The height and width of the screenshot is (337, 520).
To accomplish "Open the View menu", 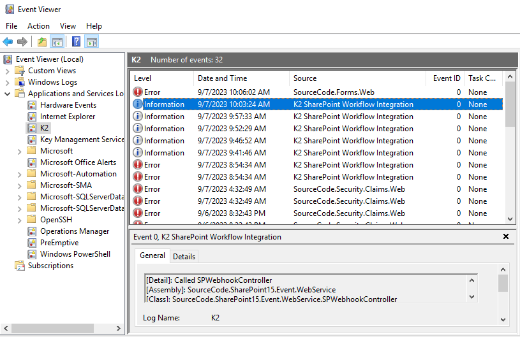I will (68, 26).
